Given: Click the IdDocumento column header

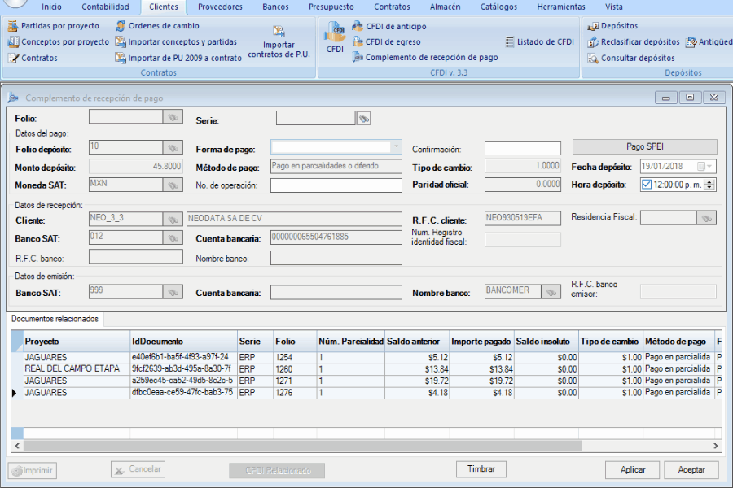Looking at the screenshot, I should click(x=183, y=342).
